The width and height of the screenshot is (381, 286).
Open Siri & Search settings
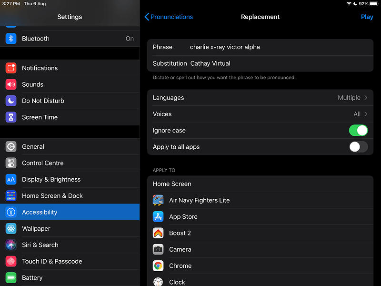70,245
